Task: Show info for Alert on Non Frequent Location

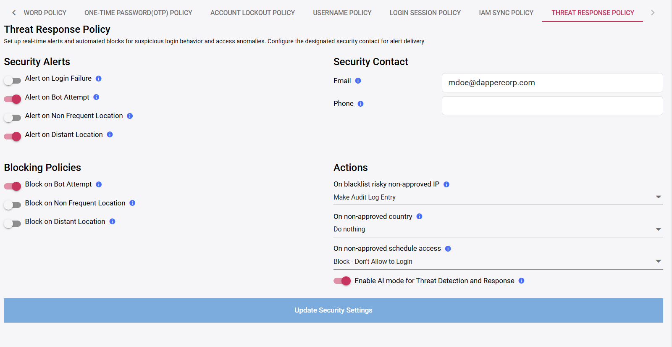Action: tap(130, 116)
